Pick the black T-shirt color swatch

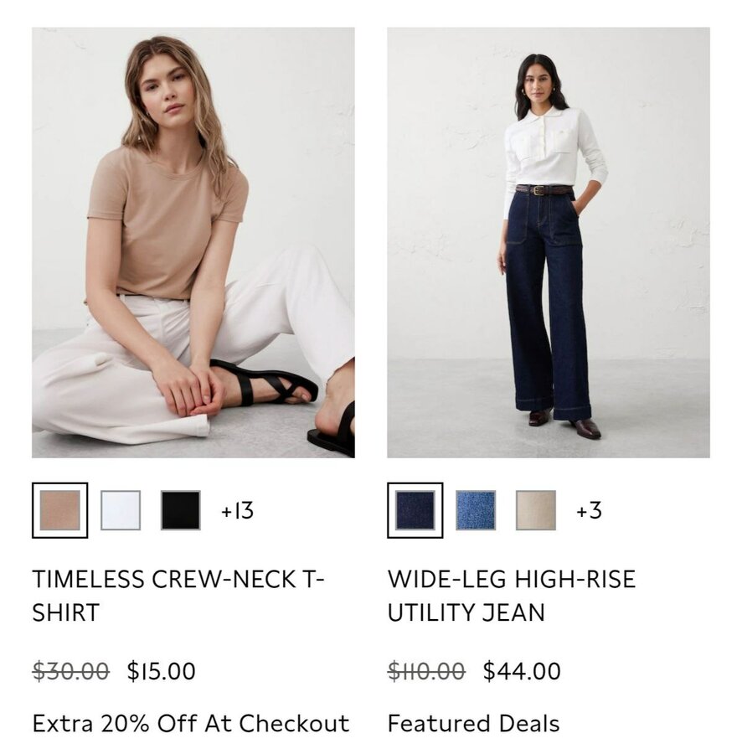click(181, 510)
